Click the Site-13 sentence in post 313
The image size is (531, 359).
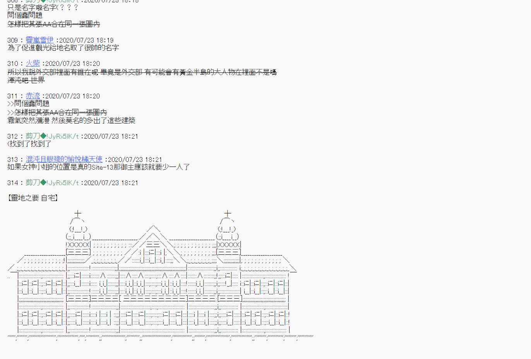click(98, 167)
